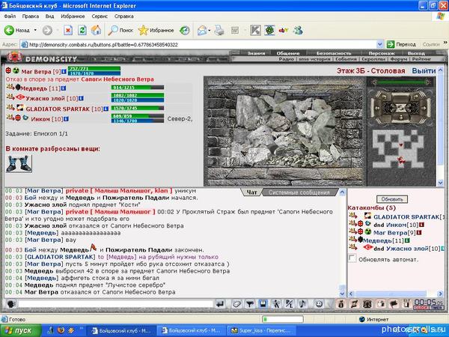Click the dungeon movement compass control

click(x=401, y=107)
